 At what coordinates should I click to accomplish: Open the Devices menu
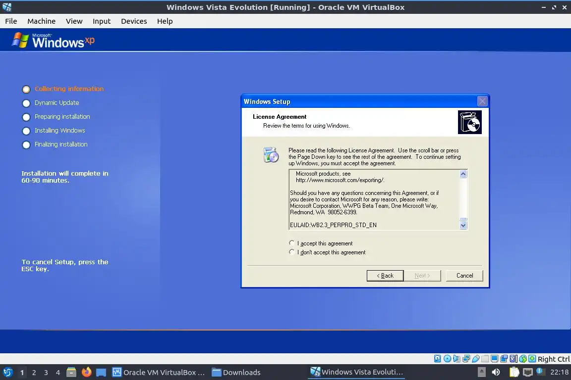134,21
